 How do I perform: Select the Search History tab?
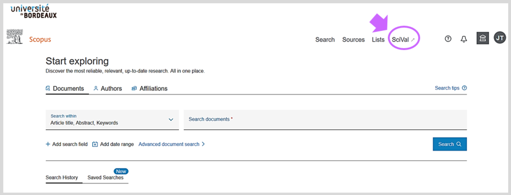pyautogui.click(x=61, y=178)
